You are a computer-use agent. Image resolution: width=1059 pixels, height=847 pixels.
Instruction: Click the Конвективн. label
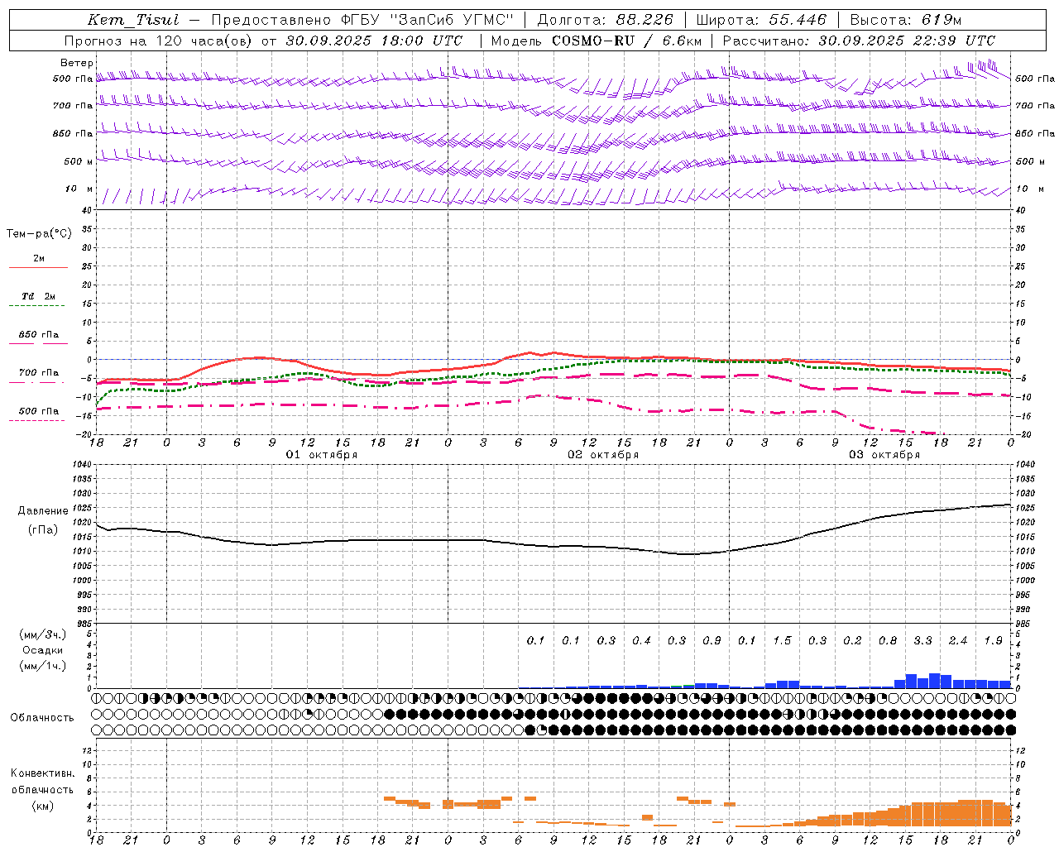(x=42, y=773)
